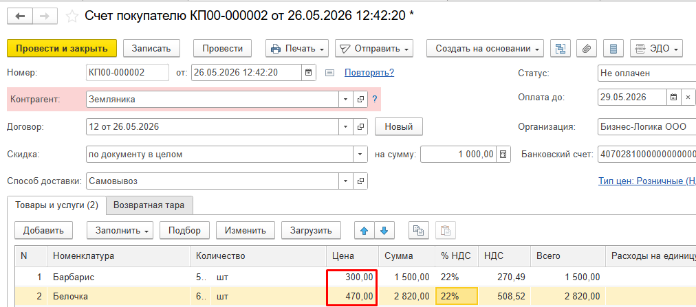Go forward with the right arrow button

(45, 16)
